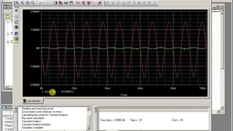233x131 pixels.
Task: Click the green icon in vertical toolbar
Action: pos(16,27)
